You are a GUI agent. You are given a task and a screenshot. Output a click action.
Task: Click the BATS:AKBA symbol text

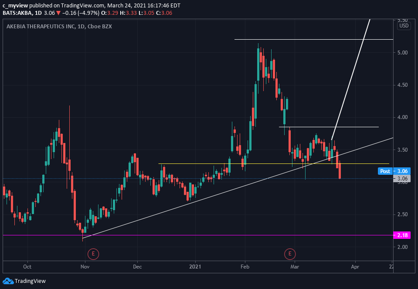17,13
